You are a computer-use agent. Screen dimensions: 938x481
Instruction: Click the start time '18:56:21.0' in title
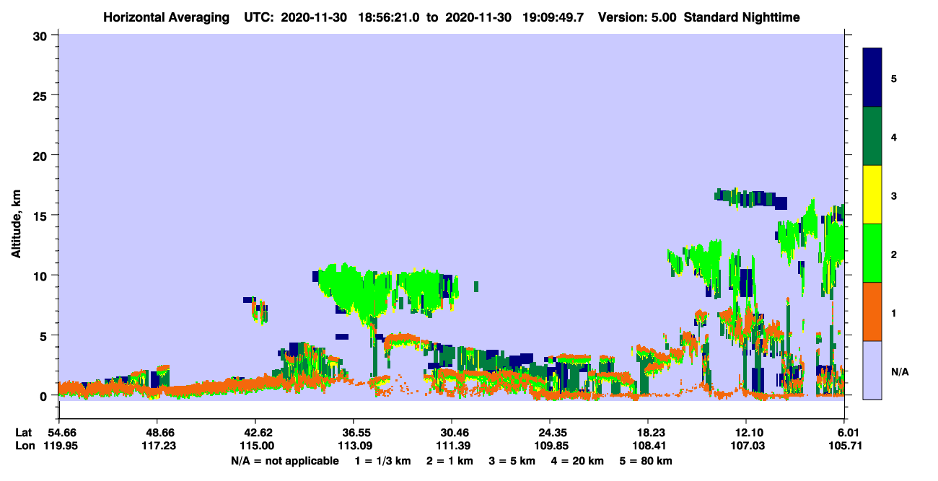(389, 17)
